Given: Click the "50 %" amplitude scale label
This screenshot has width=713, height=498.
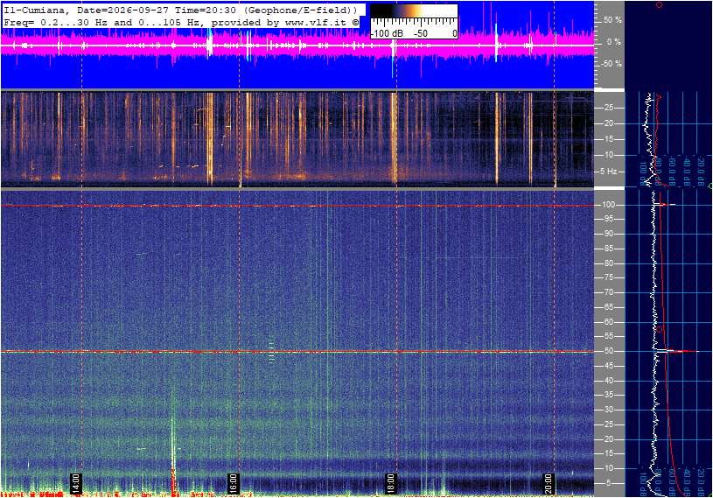Looking at the screenshot, I should coord(612,20).
